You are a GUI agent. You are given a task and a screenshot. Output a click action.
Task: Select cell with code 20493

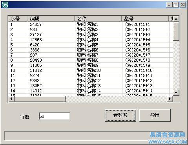click(x=51, y=60)
